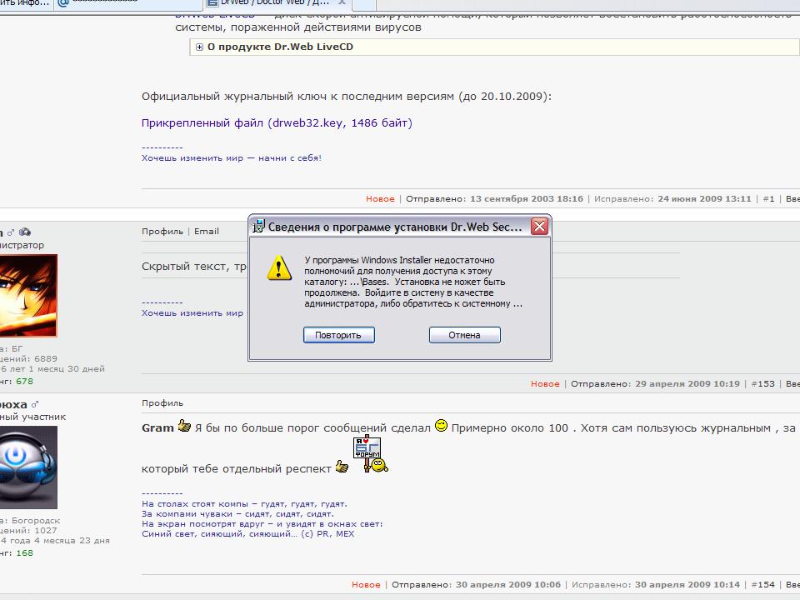Open the Email link of the administrator
The height and width of the screenshot is (600, 800).
pyautogui.click(x=207, y=232)
